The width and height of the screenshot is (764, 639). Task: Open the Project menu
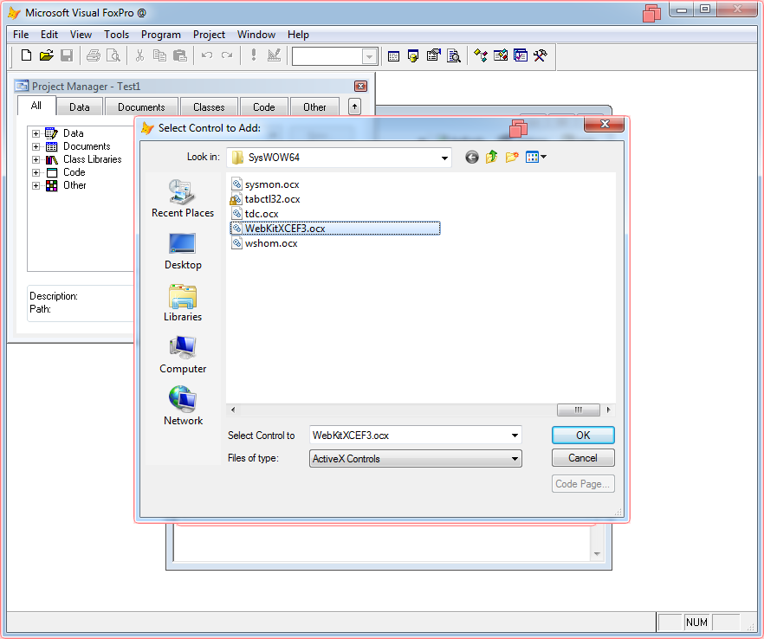coord(209,35)
